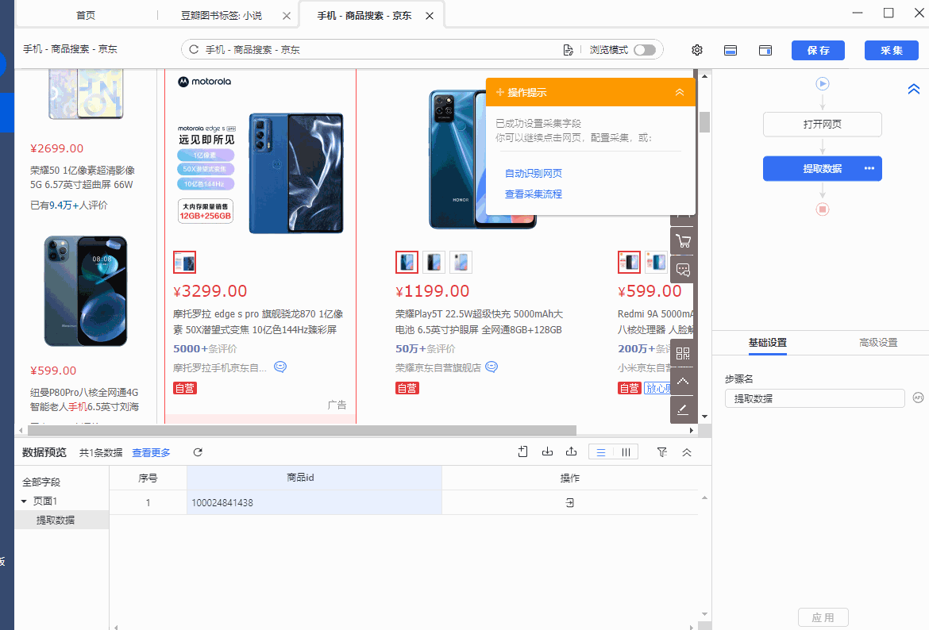This screenshot has height=630, width=929.
Task: Select the 打开网页 workflow step
Action: point(823,125)
